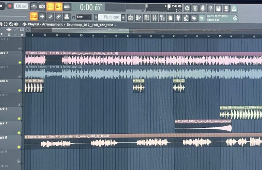
Task: Click the globe news icon
Action: [235, 18]
